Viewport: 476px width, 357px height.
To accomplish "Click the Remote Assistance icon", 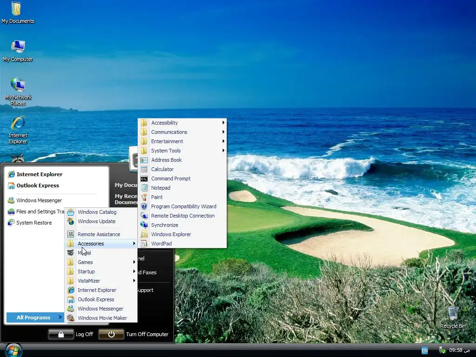I will (x=71, y=234).
